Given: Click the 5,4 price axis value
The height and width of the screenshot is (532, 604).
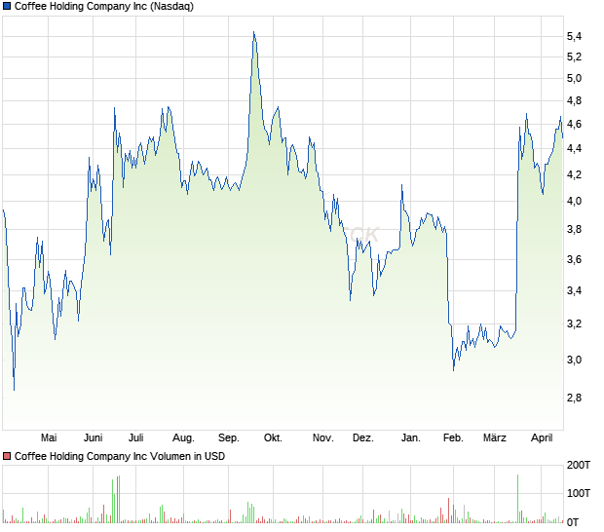Looking at the screenshot, I should [574, 37].
